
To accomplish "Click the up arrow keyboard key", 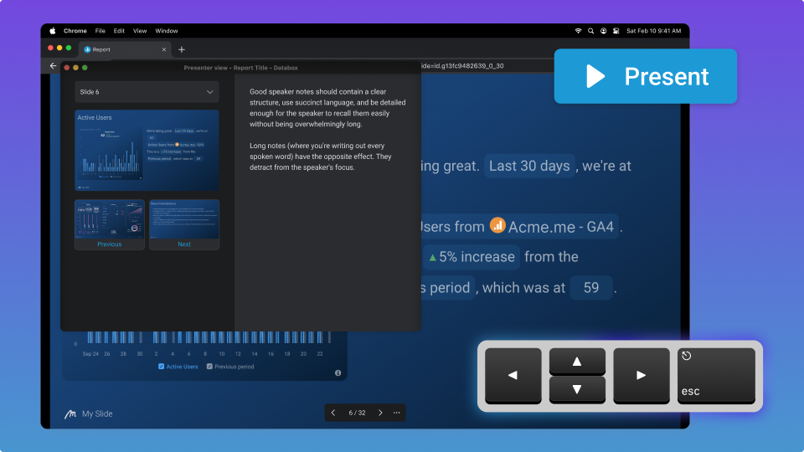I will (577, 362).
